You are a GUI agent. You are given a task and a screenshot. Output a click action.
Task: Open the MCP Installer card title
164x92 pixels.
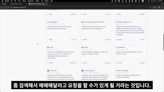click(123, 71)
